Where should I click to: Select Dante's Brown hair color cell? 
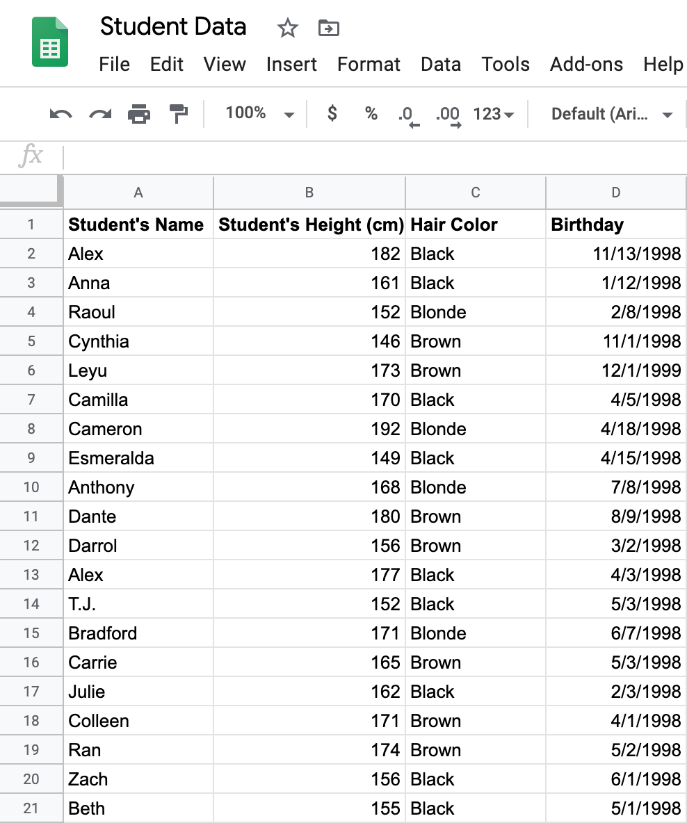pyautogui.click(x=476, y=516)
